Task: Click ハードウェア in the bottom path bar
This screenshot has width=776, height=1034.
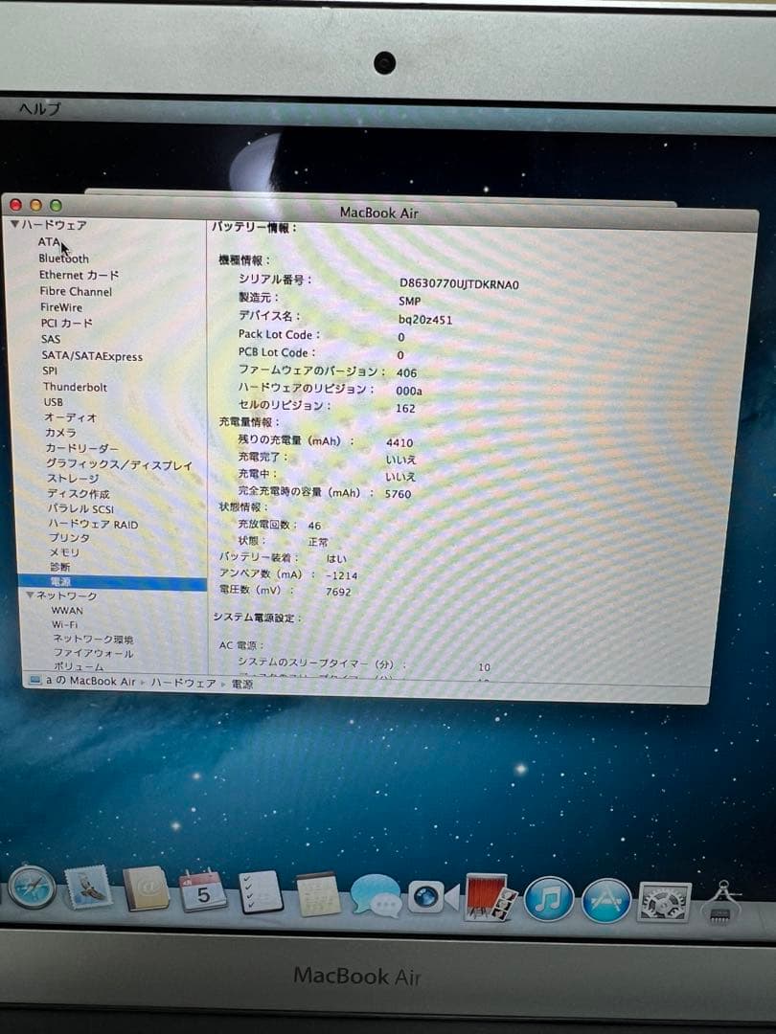Action: [183, 684]
